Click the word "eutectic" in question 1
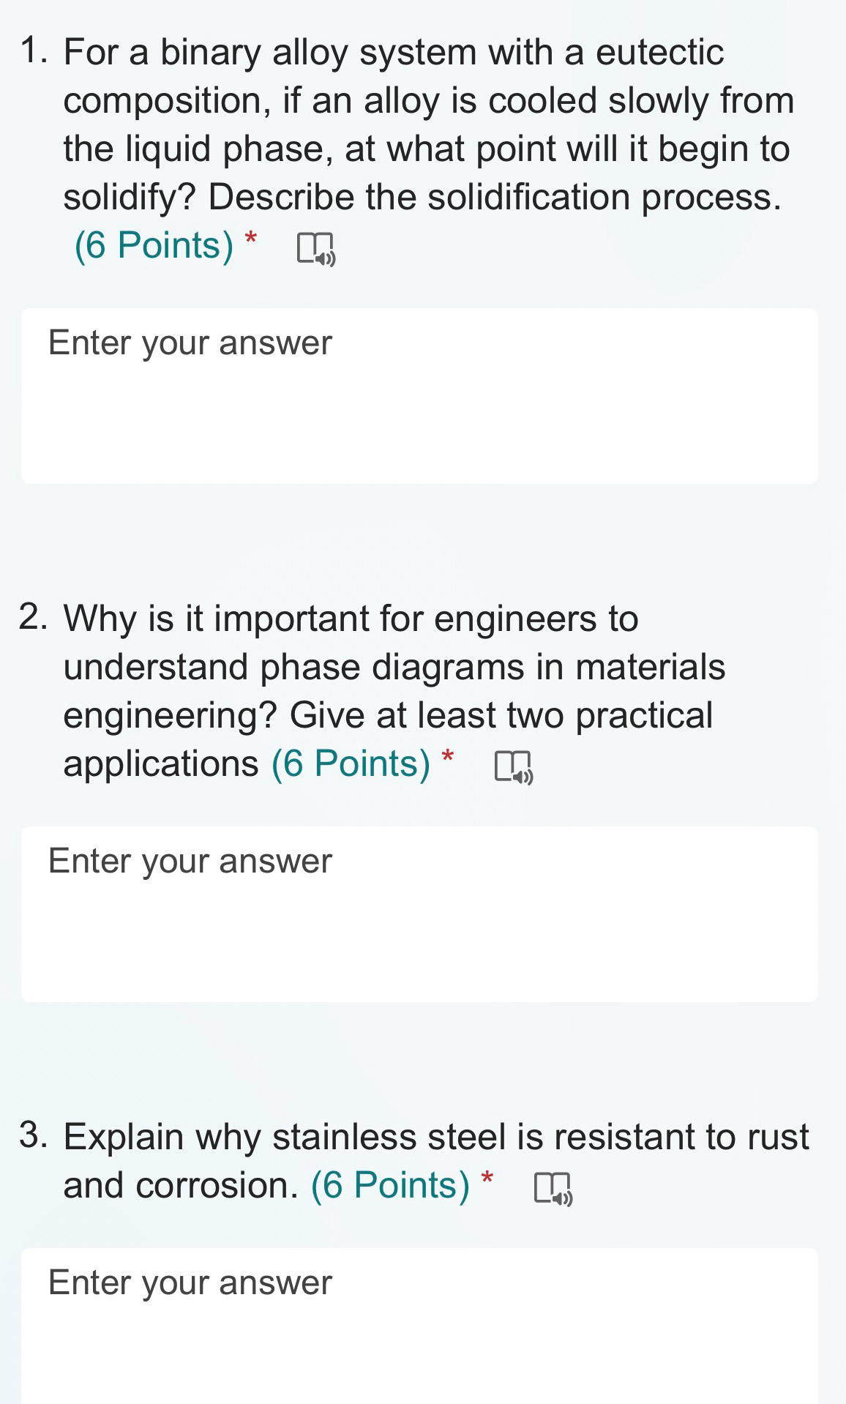Viewport: 846px width, 1404px height. click(x=659, y=53)
